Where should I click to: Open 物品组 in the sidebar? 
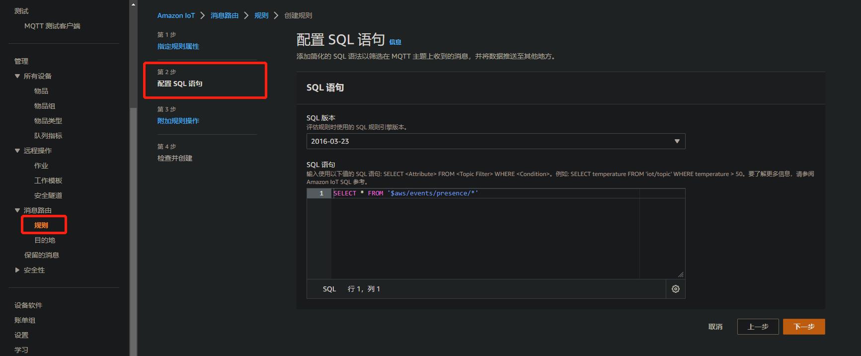click(x=45, y=106)
